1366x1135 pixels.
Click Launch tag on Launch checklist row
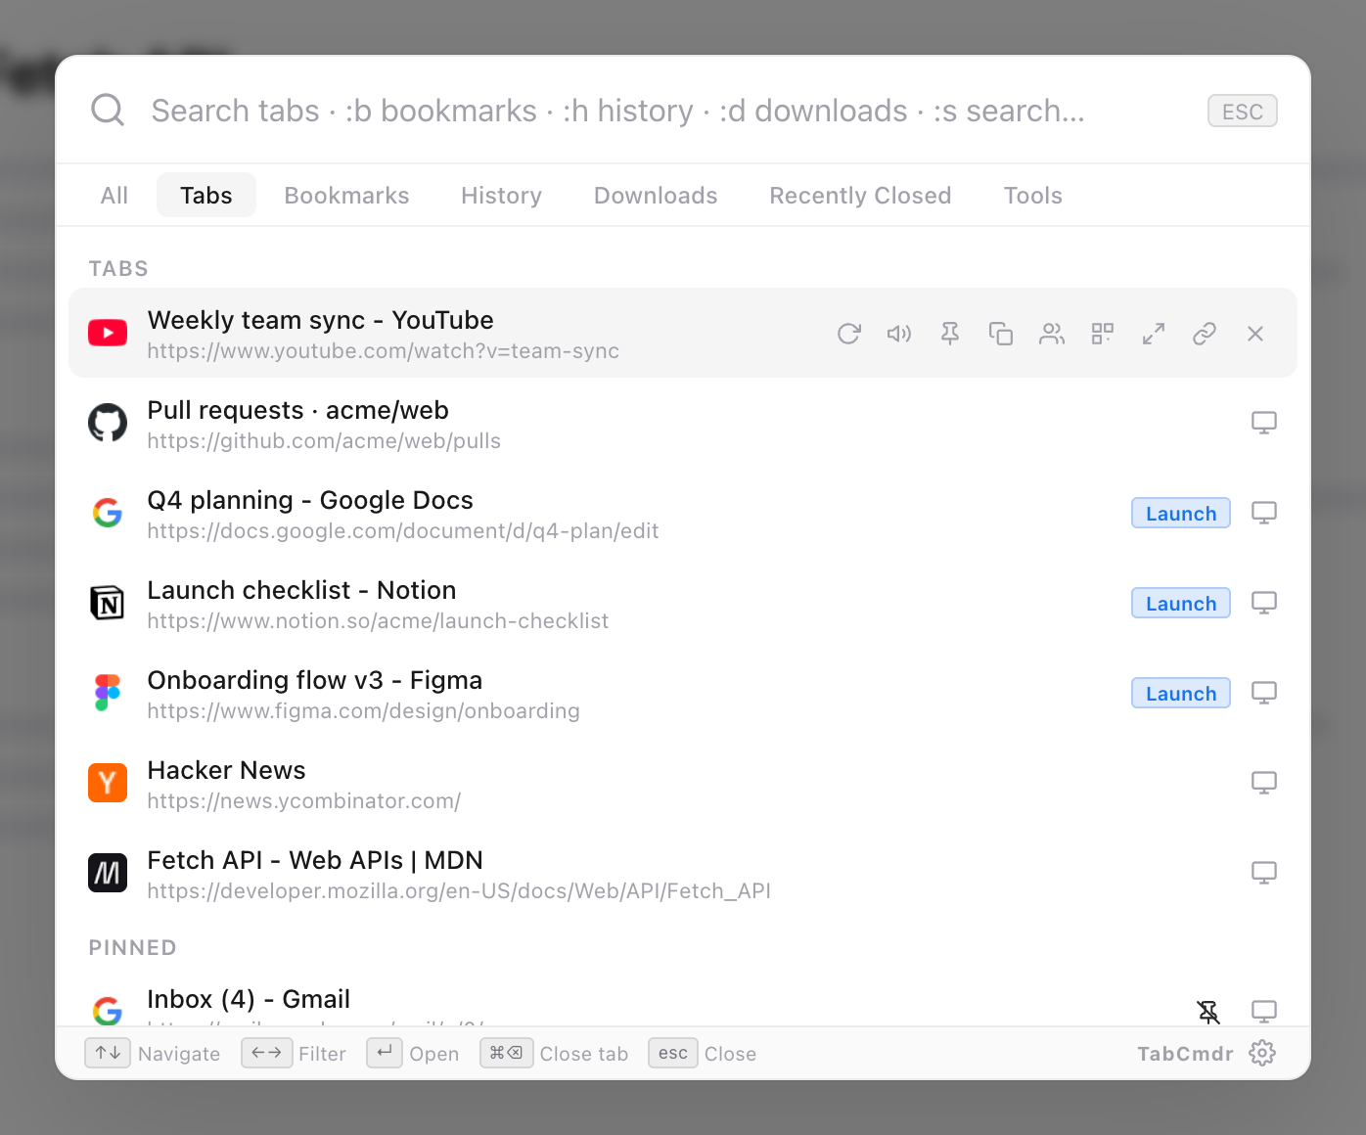tap(1181, 603)
